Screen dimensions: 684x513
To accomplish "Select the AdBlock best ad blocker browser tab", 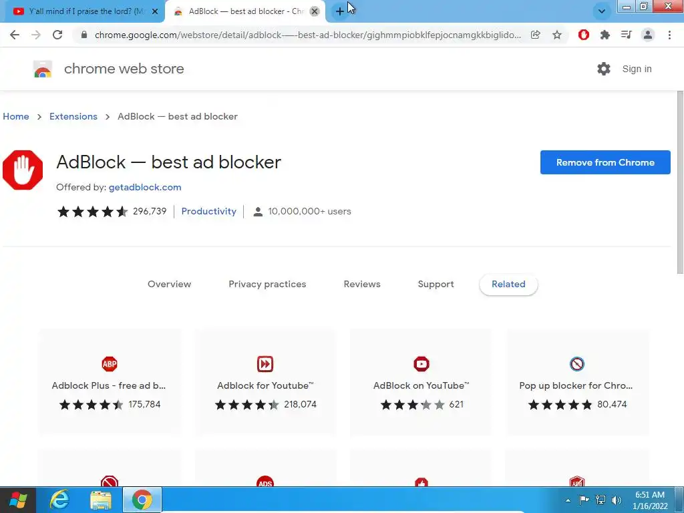I will pos(246,11).
